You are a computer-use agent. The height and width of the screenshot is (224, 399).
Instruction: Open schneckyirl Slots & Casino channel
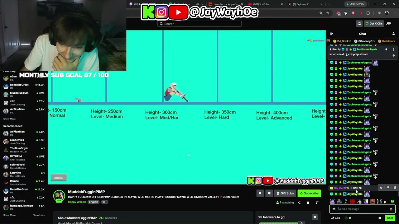click(x=24, y=166)
